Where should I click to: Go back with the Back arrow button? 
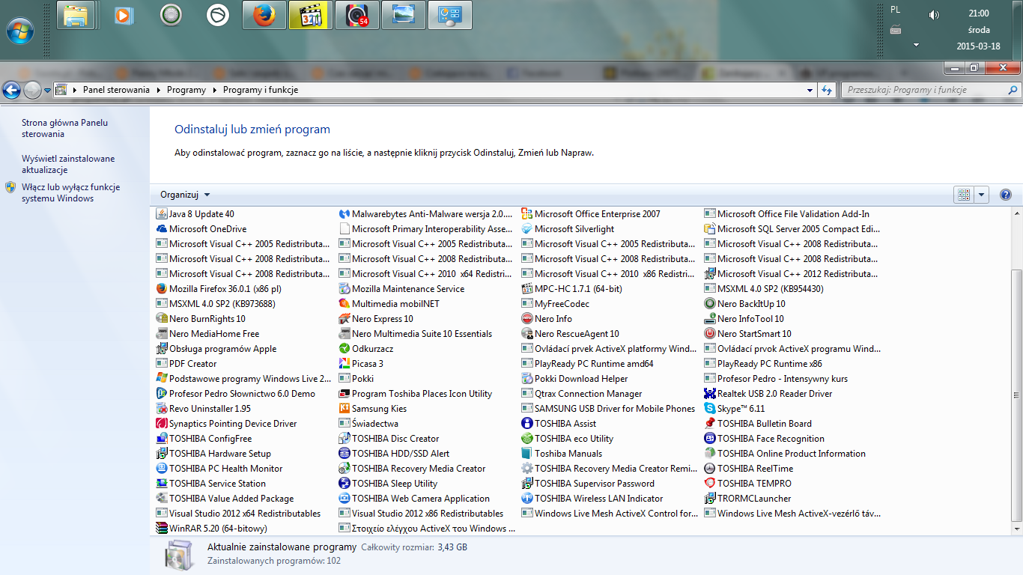[x=11, y=90]
